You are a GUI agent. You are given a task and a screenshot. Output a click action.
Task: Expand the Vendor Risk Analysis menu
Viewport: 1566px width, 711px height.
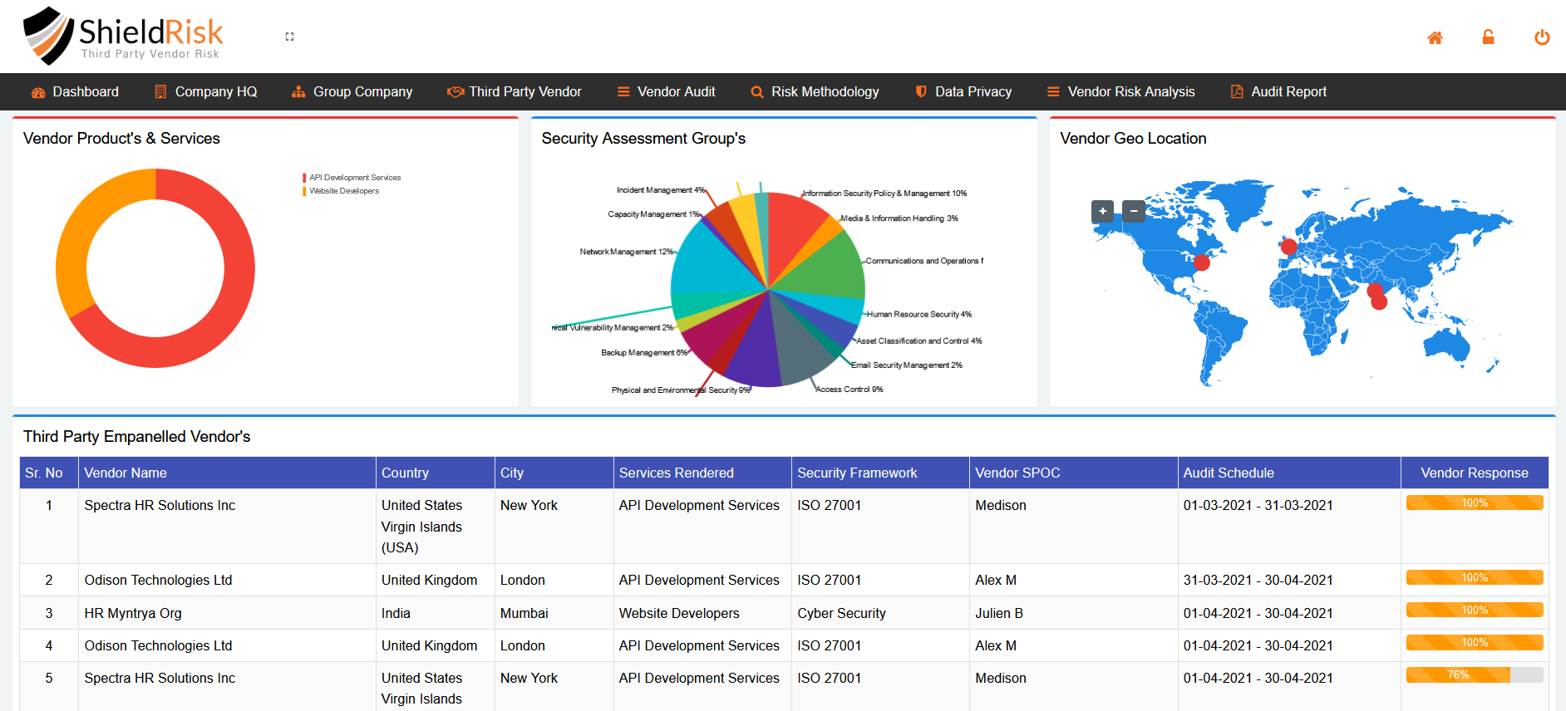tap(1120, 92)
